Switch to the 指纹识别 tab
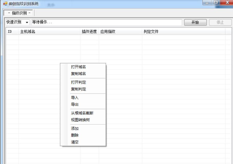Viewport: 233px width, 164px height. (x=19, y=13)
